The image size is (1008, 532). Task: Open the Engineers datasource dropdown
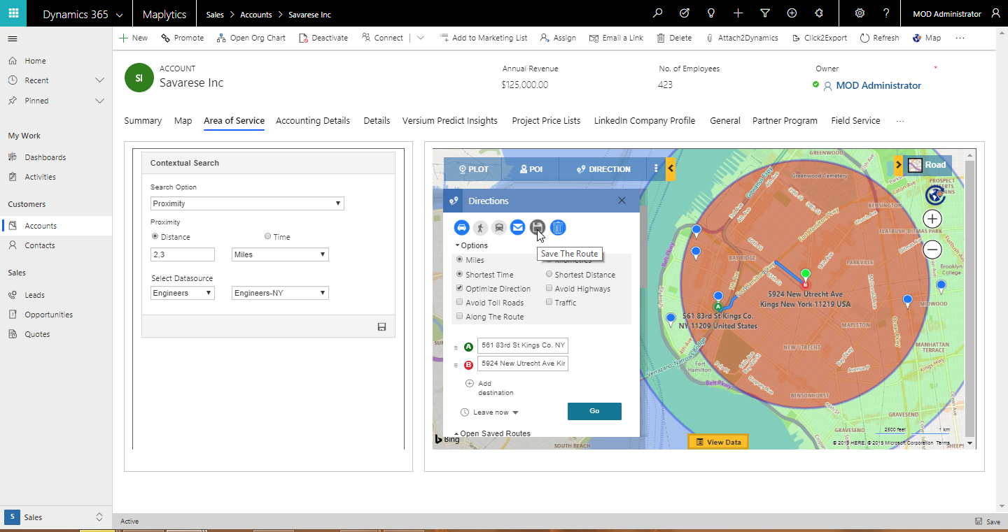(x=183, y=293)
